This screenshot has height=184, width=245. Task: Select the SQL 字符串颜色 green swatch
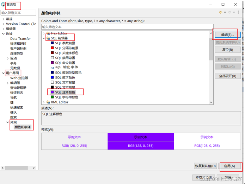(x=52, y=97)
